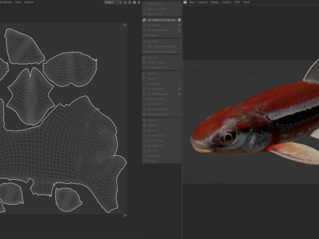319x239 pixels.
Task: Open the viewport Panel menu
Action: click(247, 2)
